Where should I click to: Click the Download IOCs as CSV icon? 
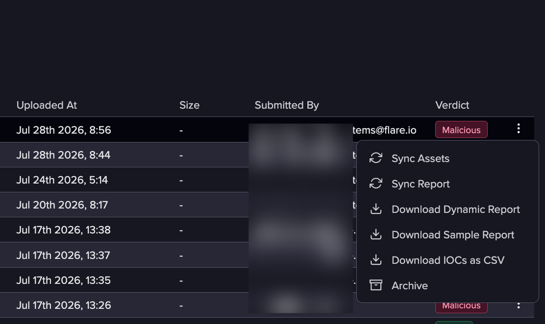pos(376,260)
